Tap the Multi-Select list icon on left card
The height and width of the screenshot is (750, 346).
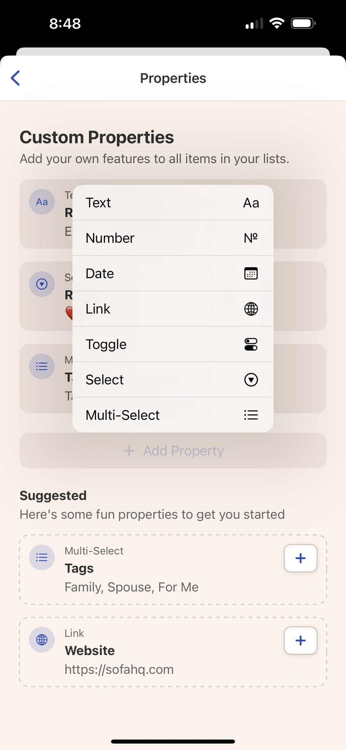click(42, 366)
